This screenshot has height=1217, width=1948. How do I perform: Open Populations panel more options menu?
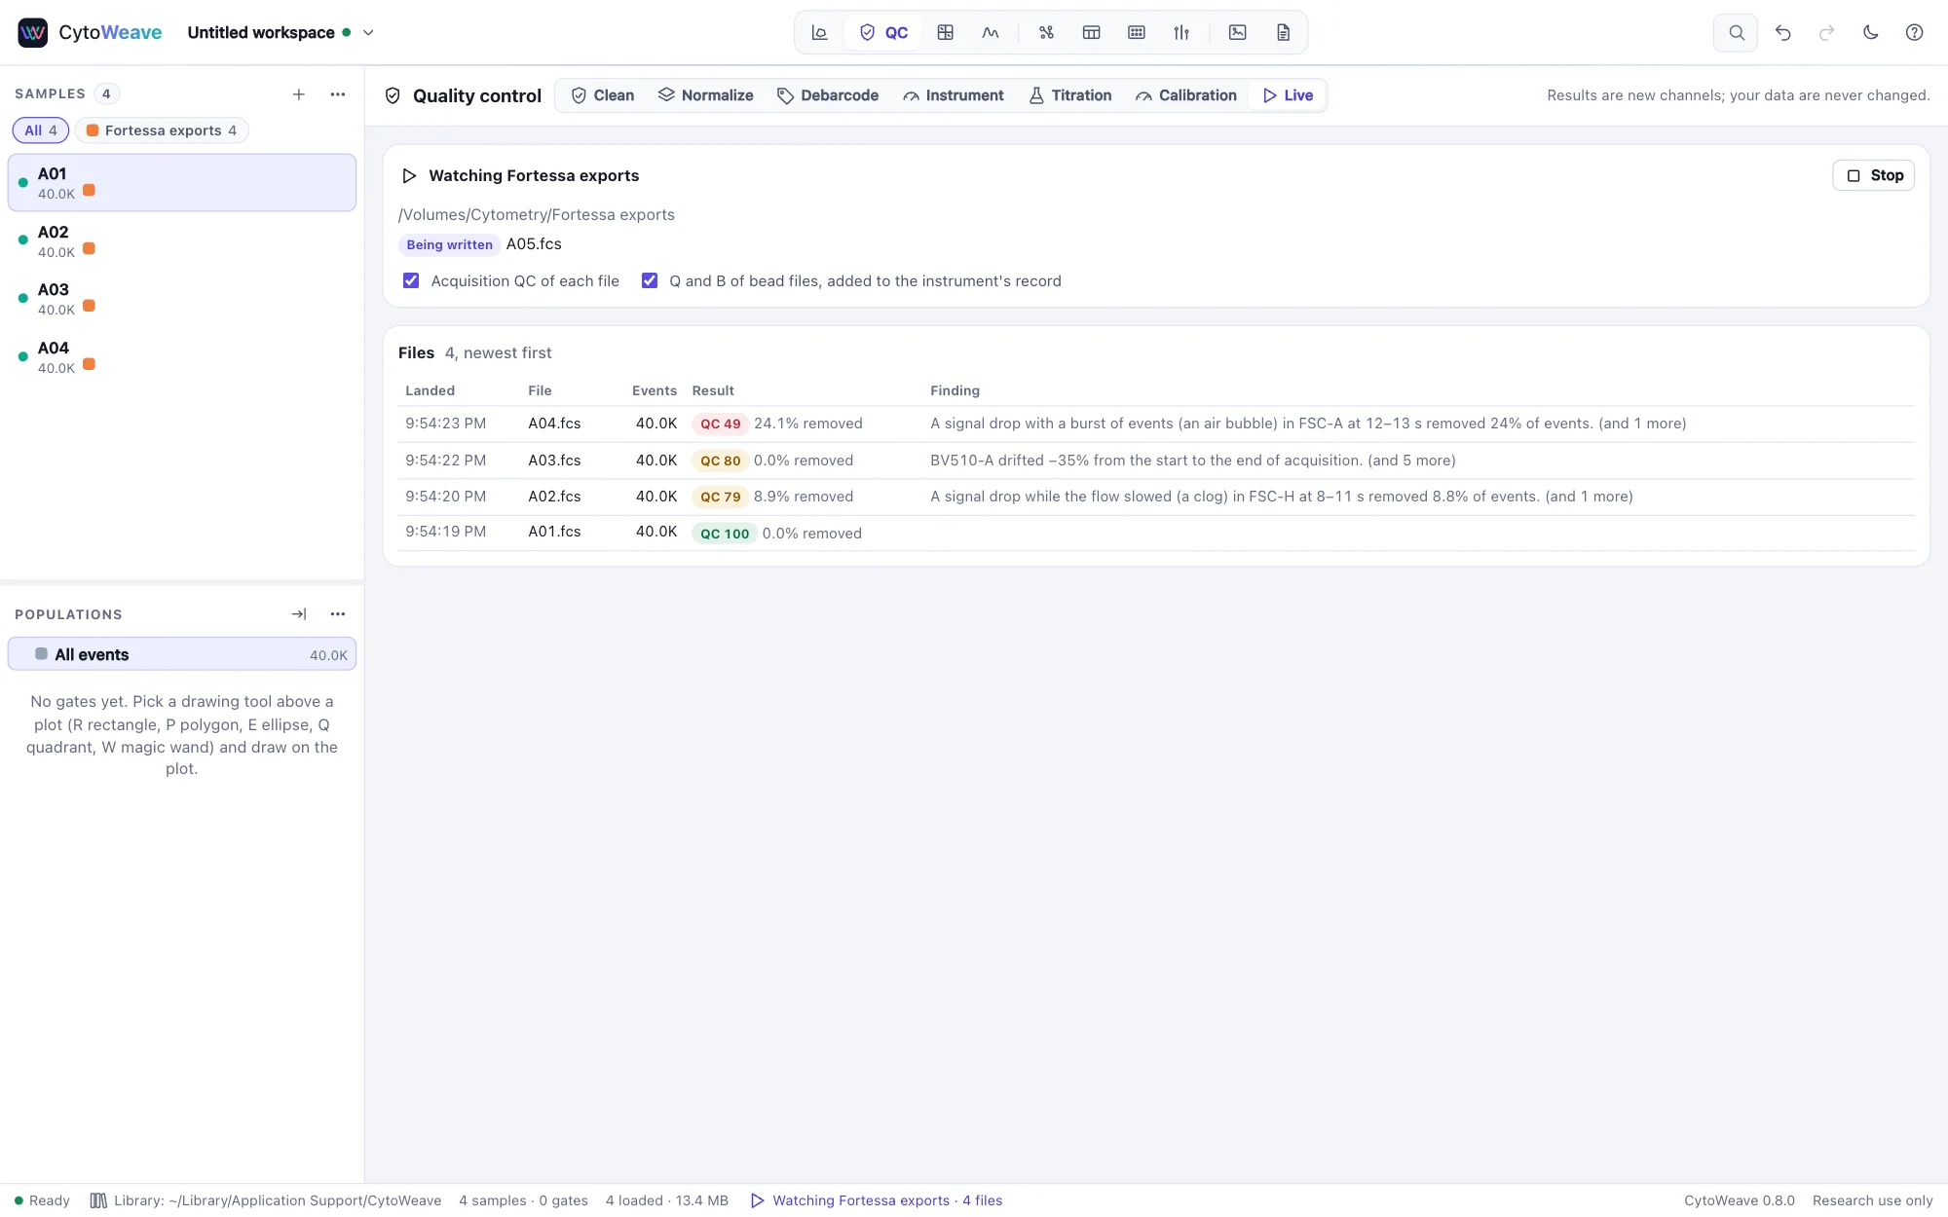pyautogui.click(x=338, y=614)
